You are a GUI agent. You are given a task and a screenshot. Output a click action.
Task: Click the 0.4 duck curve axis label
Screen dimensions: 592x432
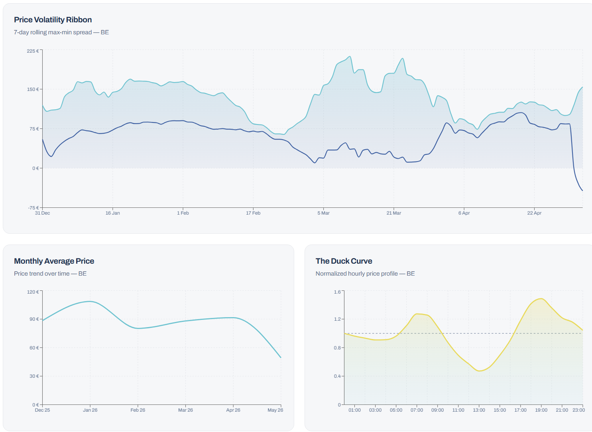(337, 376)
